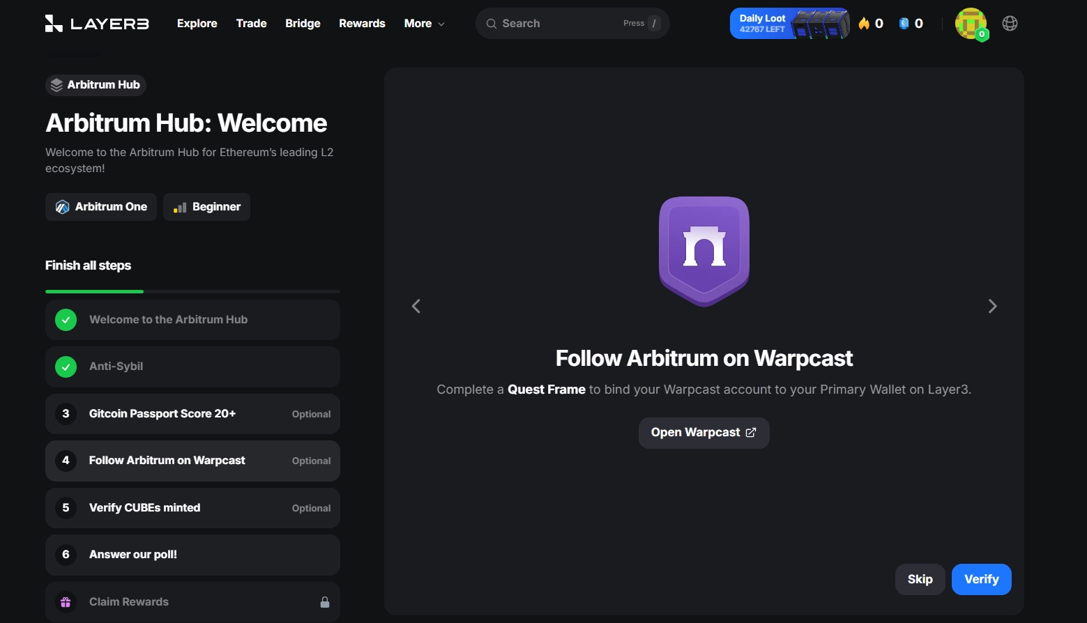The height and width of the screenshot is (623, 1087).
Task: Select the Gitcoin Passport Score 20+ step
Action: pos(192,414)
